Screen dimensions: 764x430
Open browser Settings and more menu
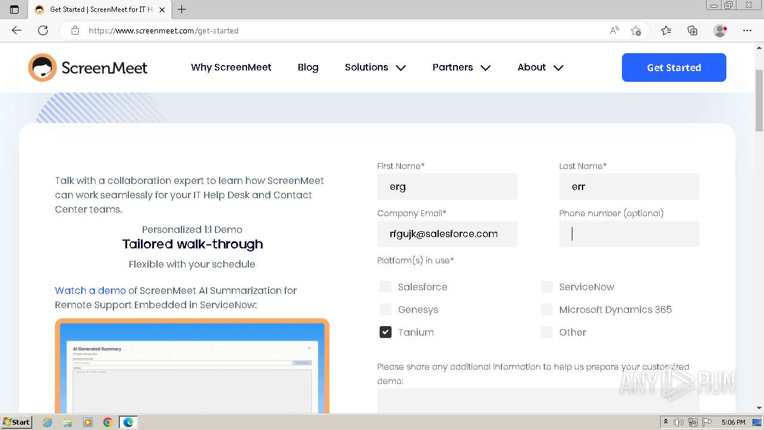(x=747, y=30)
